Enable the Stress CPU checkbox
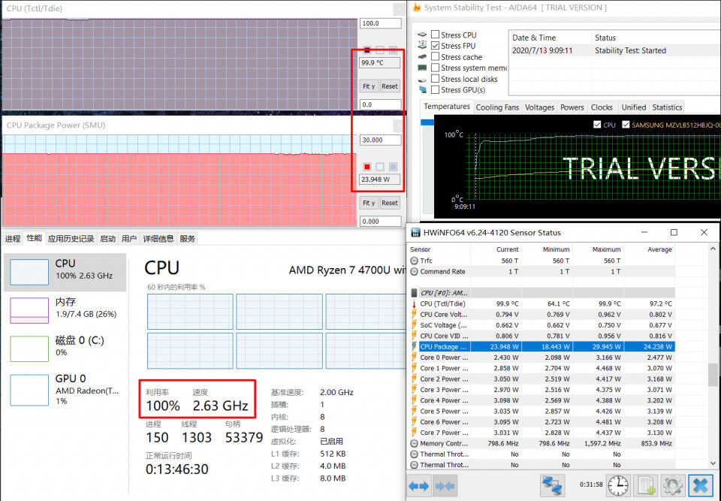Screen dimensions: 721x501 (436, 35)
